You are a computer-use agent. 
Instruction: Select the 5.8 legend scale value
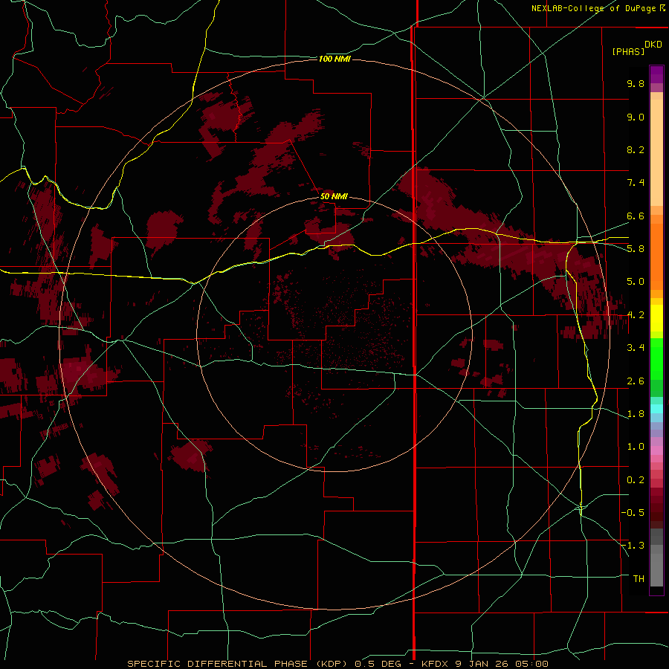(636, 248)
